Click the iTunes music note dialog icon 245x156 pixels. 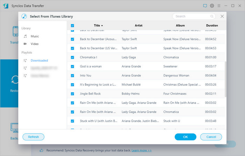coord(24,16)
